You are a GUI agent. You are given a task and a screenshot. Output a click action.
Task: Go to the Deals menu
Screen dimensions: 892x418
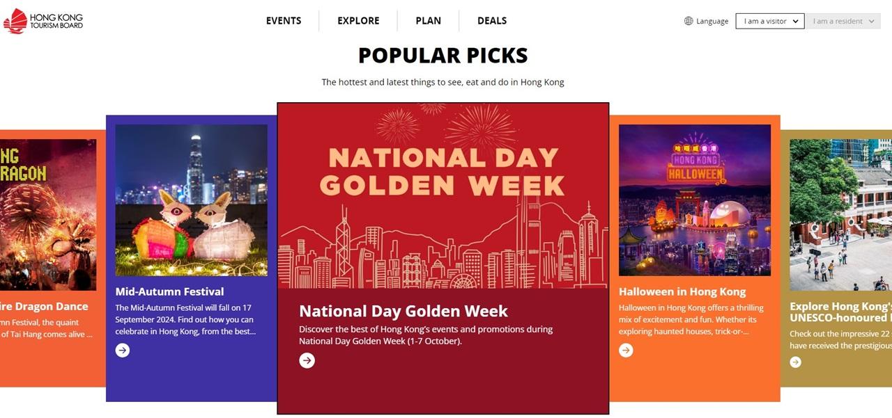(x=492, y=21)
